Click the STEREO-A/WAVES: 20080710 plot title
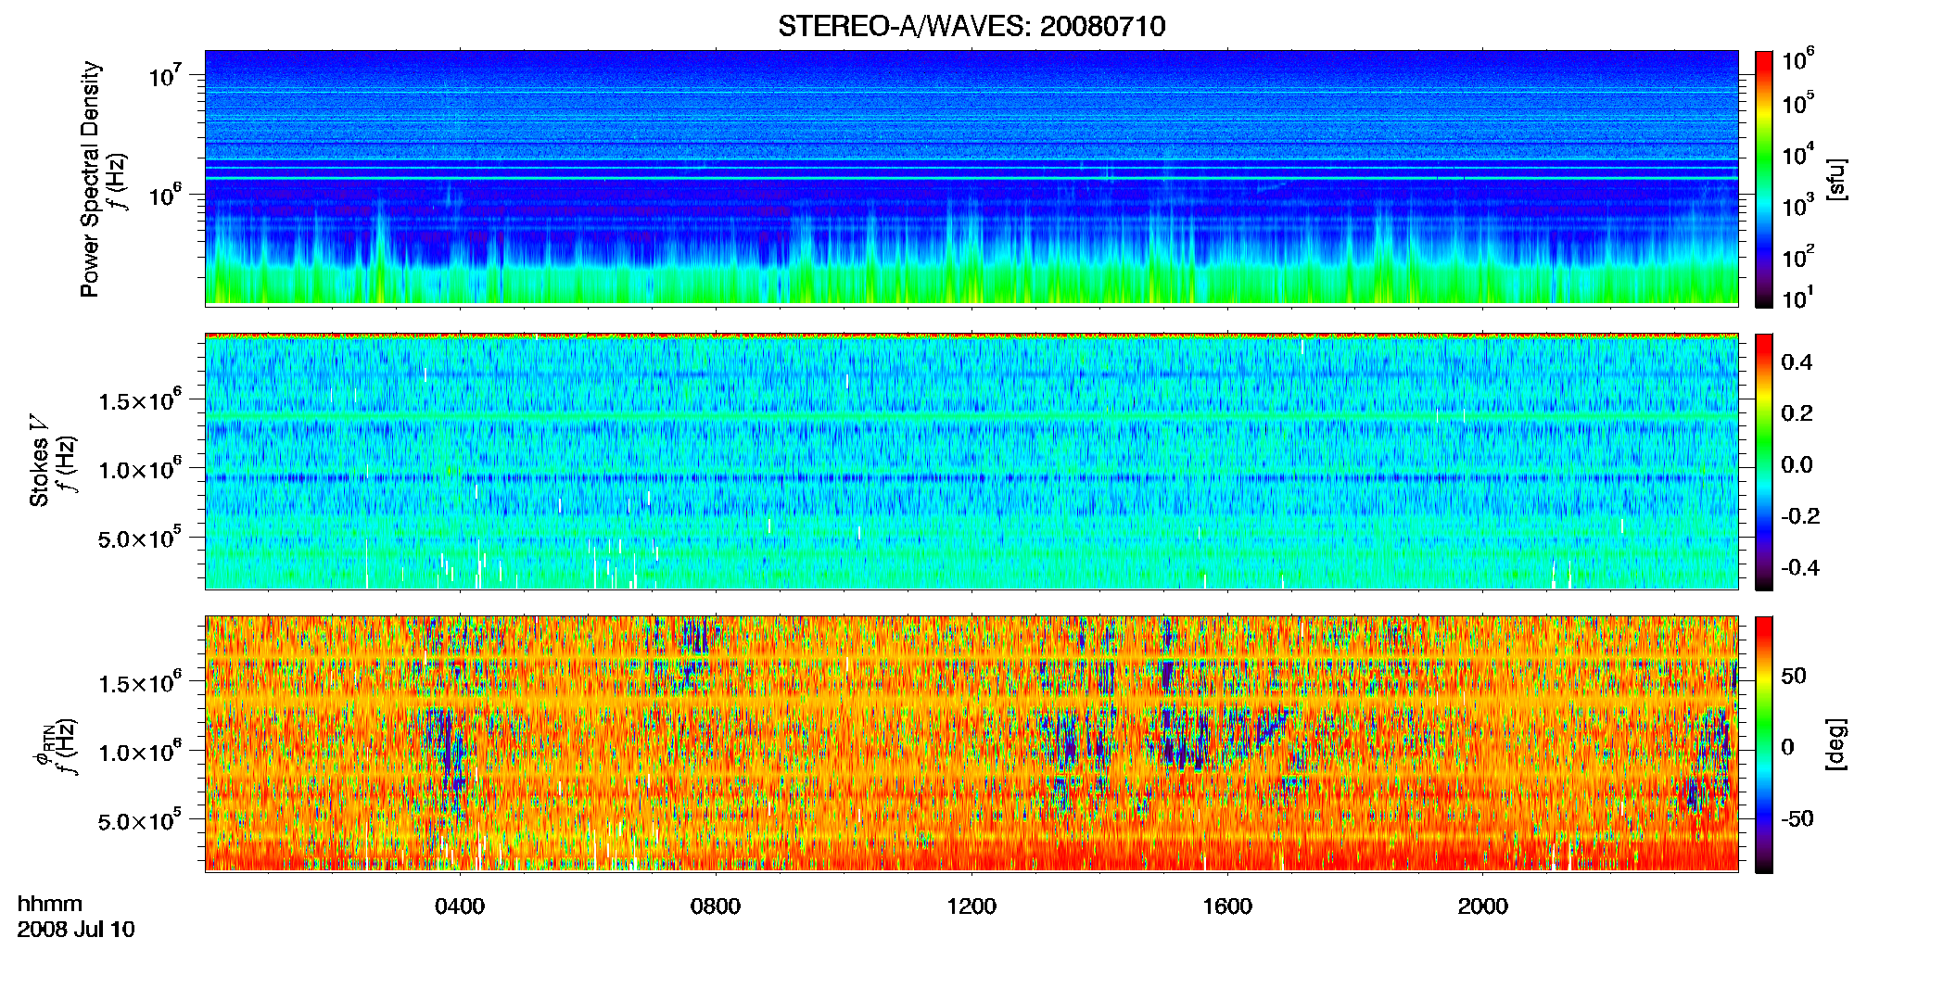This screenshot has height=1001, width=1943. click(971, 26)
